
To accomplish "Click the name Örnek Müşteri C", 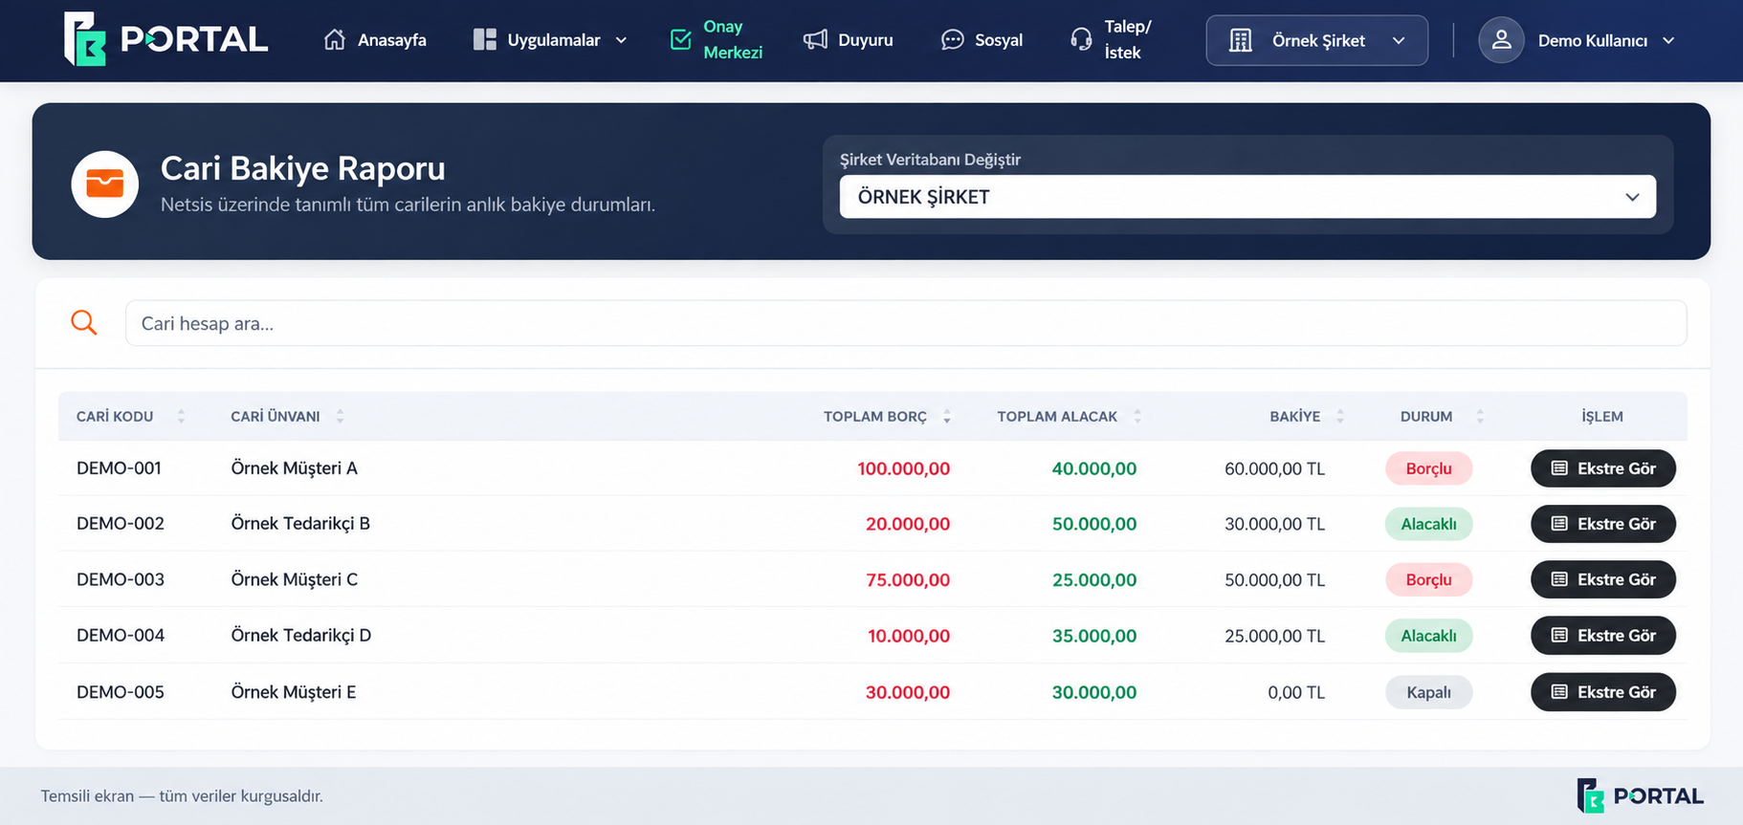I will point(294,579).
